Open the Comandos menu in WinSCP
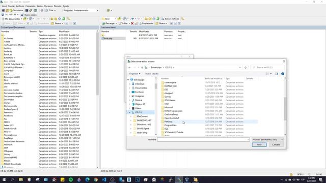Screen dimensions: 326x183 pos(31,6)
